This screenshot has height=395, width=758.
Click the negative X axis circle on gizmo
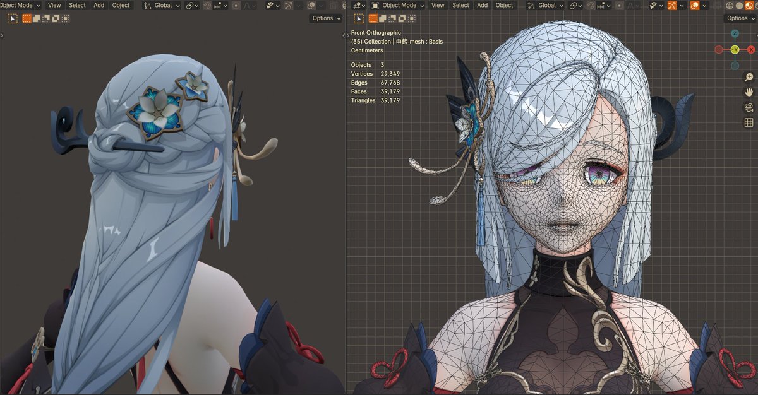719,49
